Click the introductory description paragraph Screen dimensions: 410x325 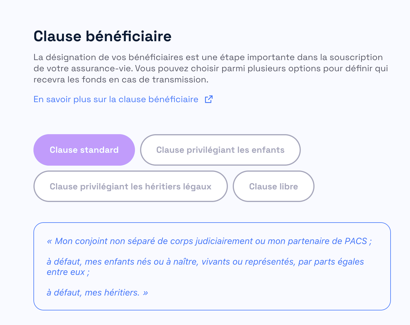pos(208,68)
